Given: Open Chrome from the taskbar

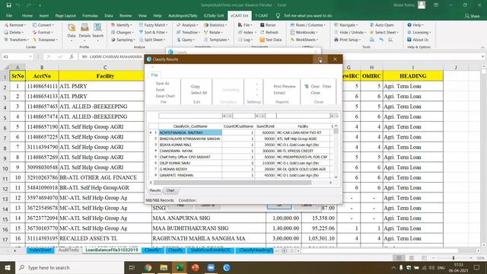Looking at the screenshot, I should coord(148,267).
